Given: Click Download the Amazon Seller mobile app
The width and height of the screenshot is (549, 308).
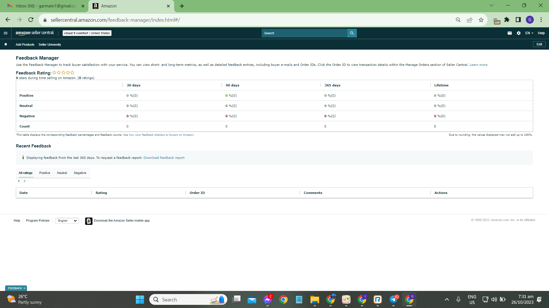Looking at the screenshot, I should tap(122, 221).
